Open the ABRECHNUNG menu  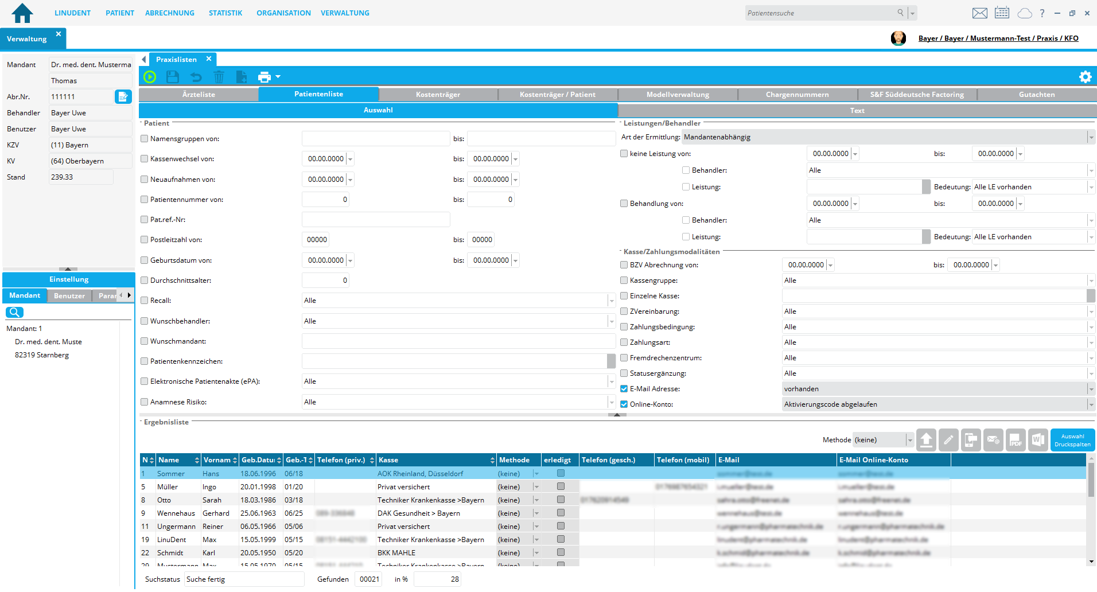(x=169, y=13)
